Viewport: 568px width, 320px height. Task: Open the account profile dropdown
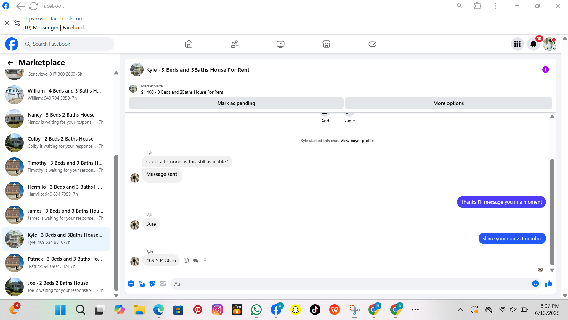549,44
